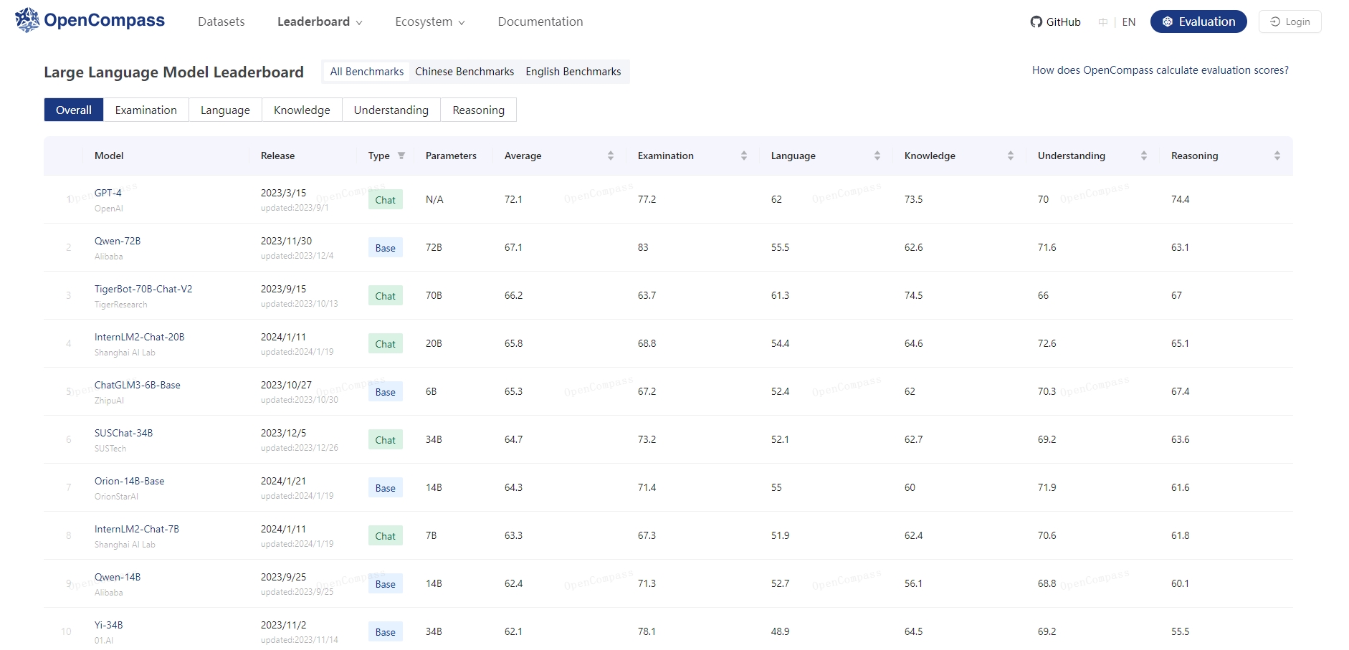Click the 'Large Language Model Leaderboard' heading
The height and width of the screenshot is (650, 1349).
coord(174,72)
